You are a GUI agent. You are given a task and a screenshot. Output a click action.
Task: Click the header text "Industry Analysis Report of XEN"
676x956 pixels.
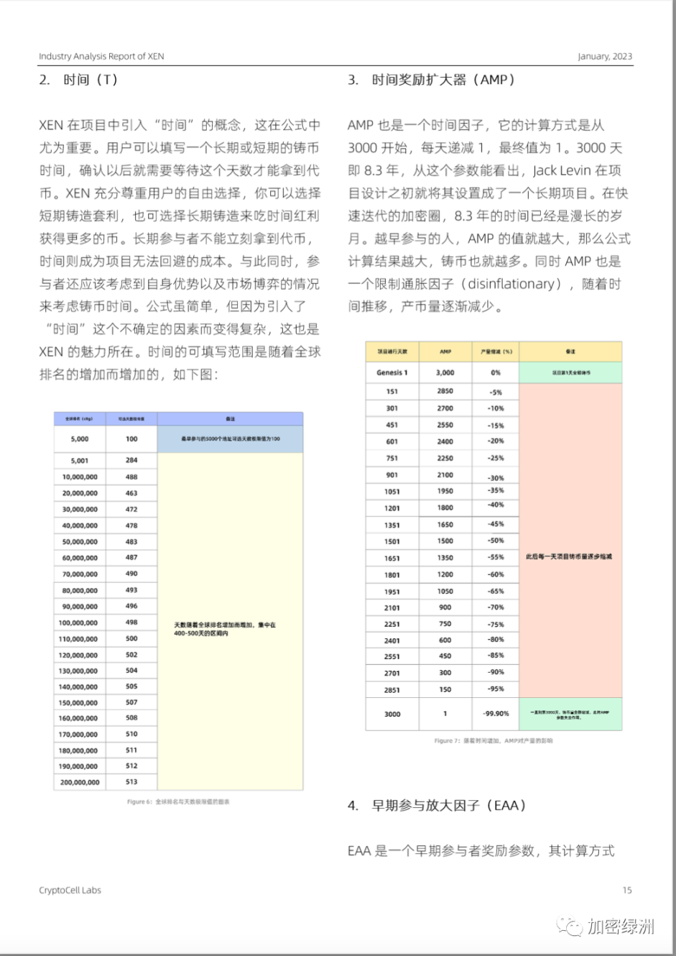click(101, 56)
